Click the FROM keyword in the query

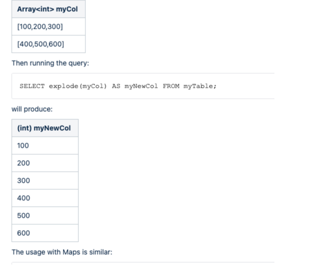click(171, 86)
